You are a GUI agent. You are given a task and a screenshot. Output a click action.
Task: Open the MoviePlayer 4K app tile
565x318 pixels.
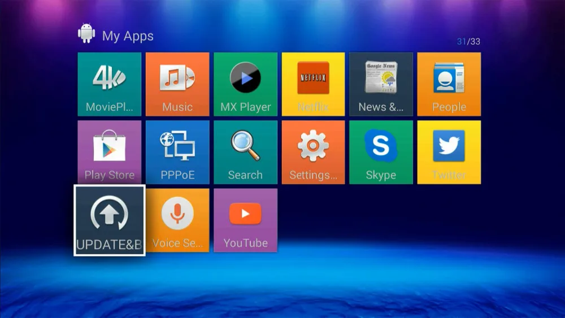tap(109, 84)
